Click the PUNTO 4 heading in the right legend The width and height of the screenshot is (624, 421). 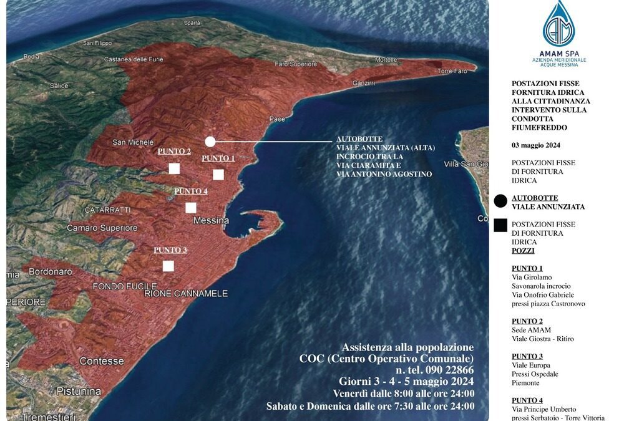pyautogui.click(x=527, y=400)
